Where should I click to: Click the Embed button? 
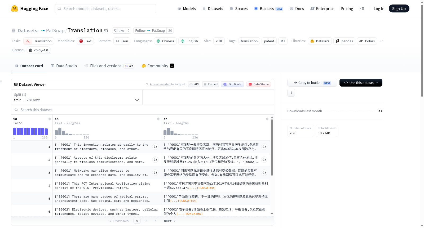[x=210, y=84]
